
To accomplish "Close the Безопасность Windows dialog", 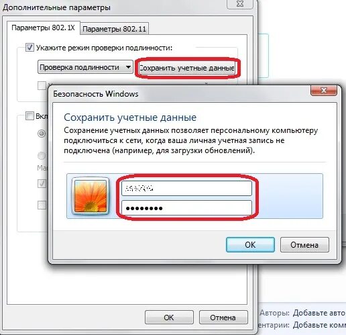I will (x=324, y=90).
